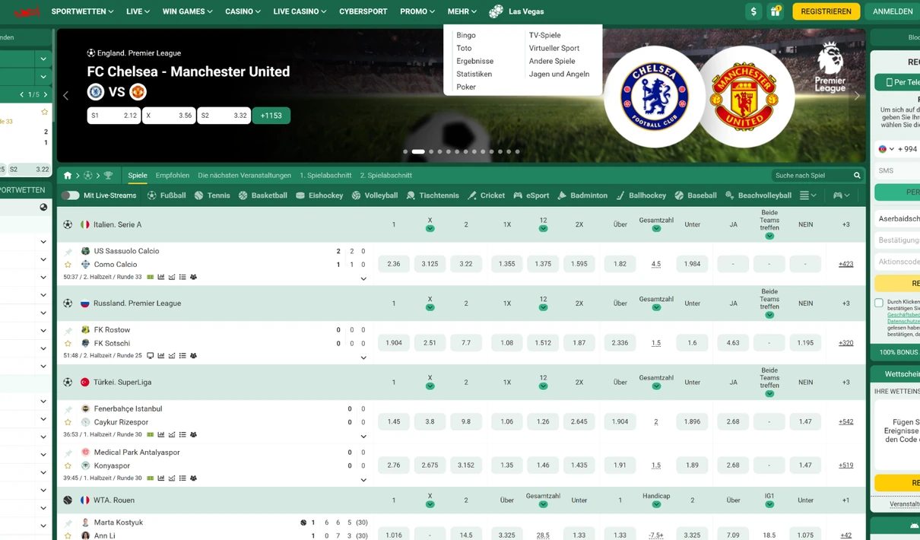
Task: Go to the previous banner slide arrow
Action: click(65, 96)
